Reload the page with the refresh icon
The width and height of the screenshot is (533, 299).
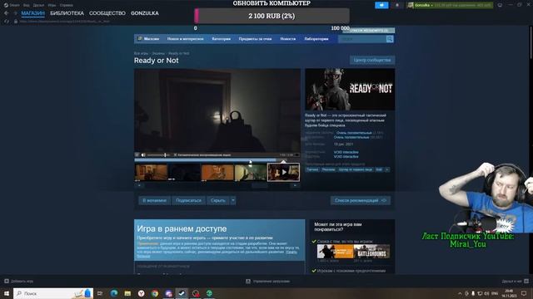pos(6,21)
